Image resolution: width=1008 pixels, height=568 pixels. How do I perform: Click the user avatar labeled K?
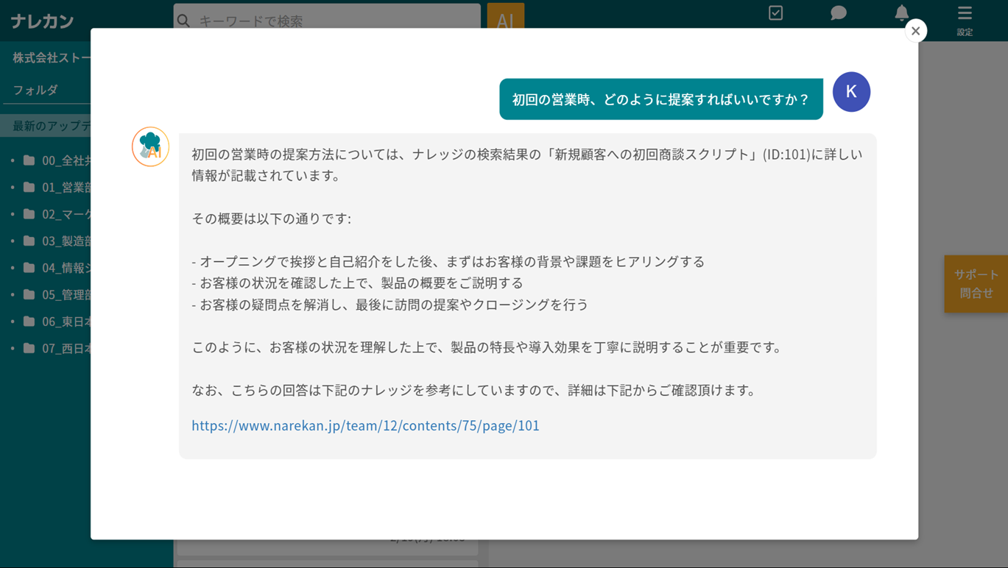(x=851, y=92)
